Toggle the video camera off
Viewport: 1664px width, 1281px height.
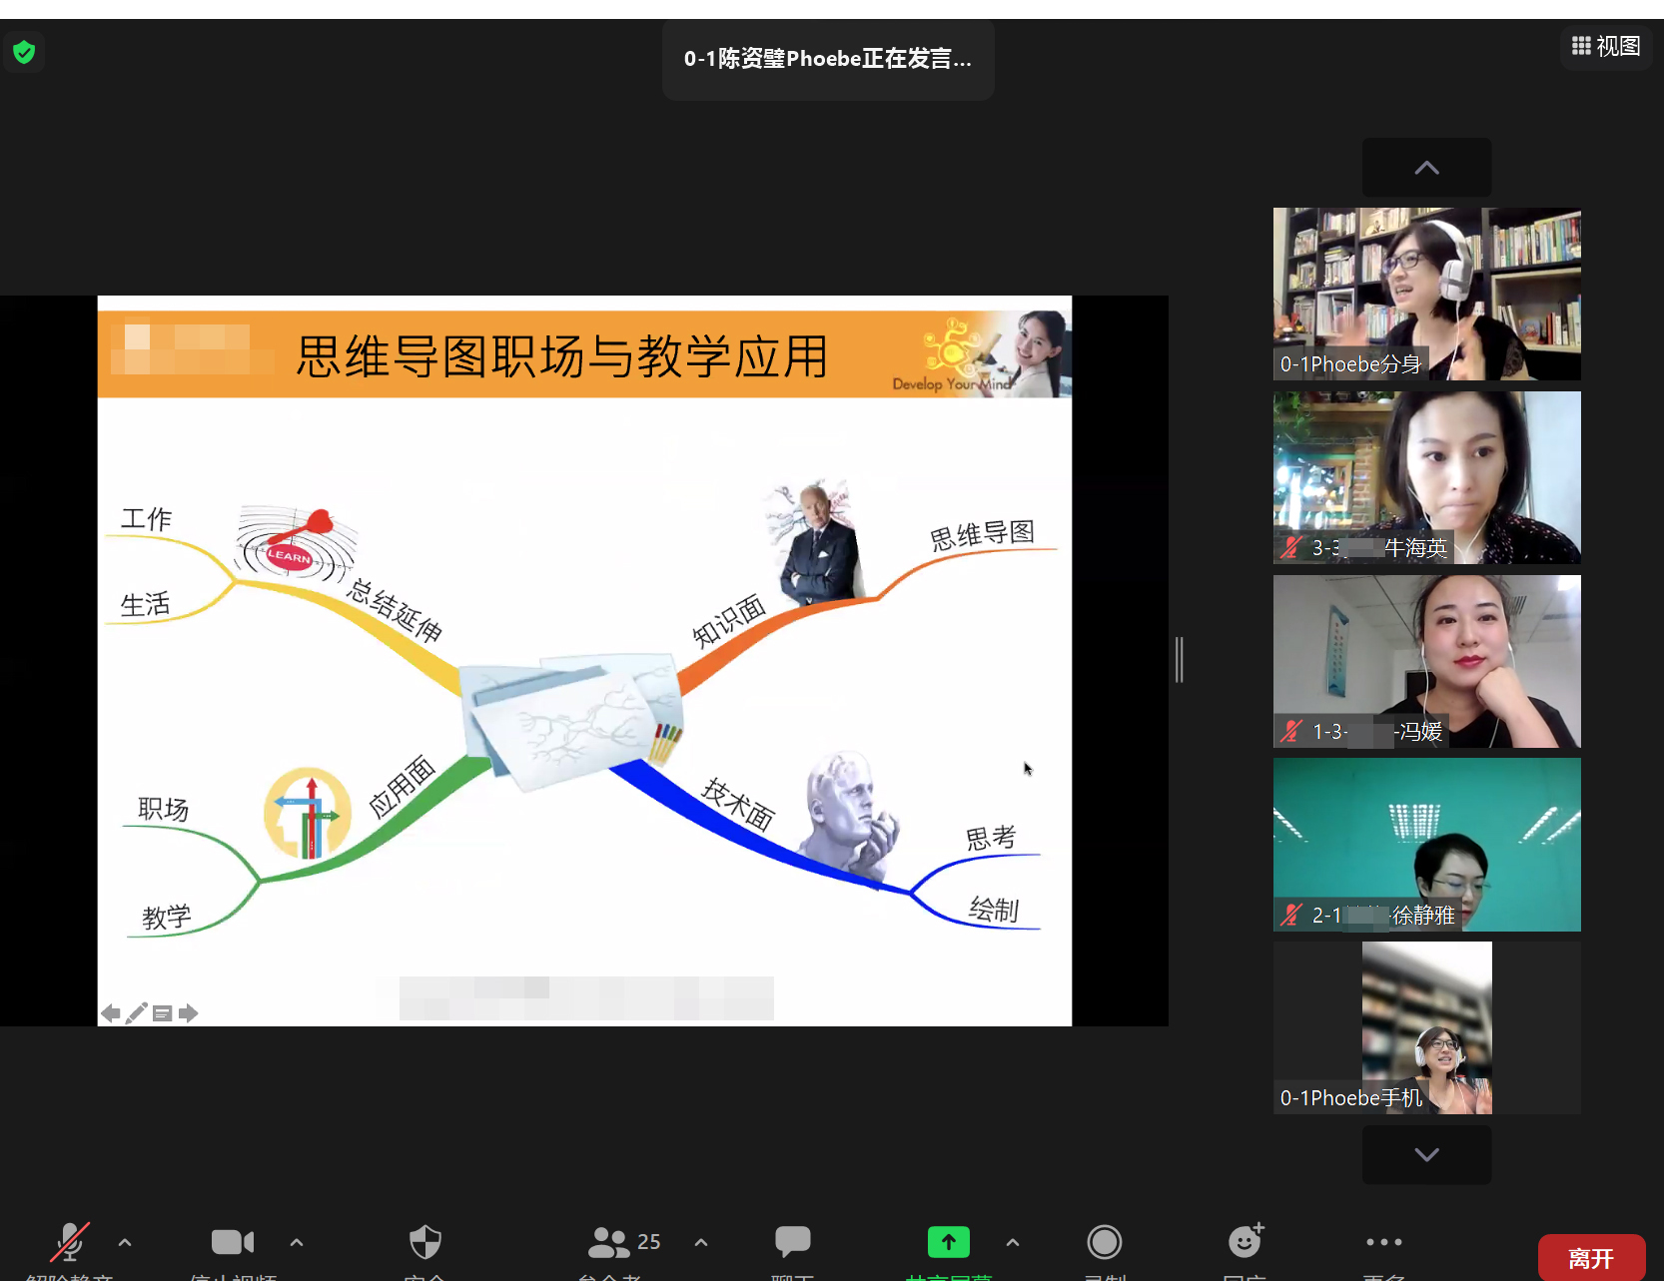click(232, 1242)
